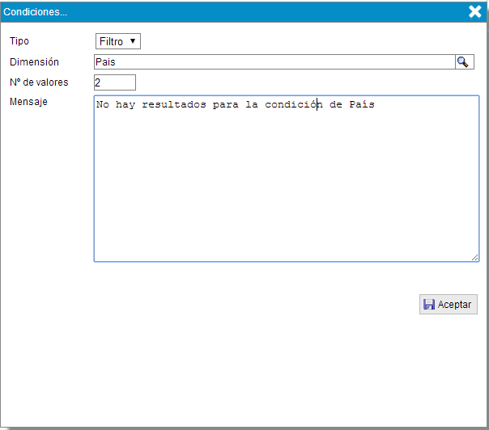Close the Condiciones dialog with the X
Screen dimensions: 489x430
[x=475, y=11]
